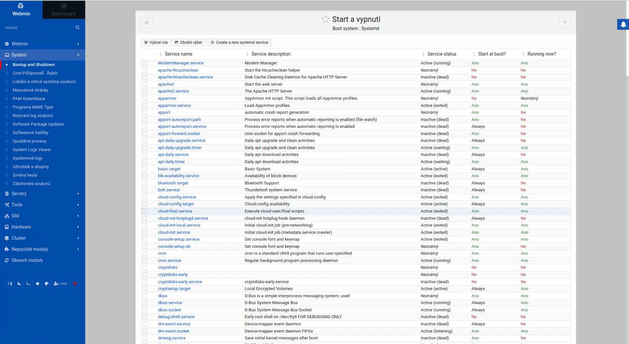The height and width of the screenshot is (344, 629).
Task: Collapse the Systém menu category
Action: point(42,55)
